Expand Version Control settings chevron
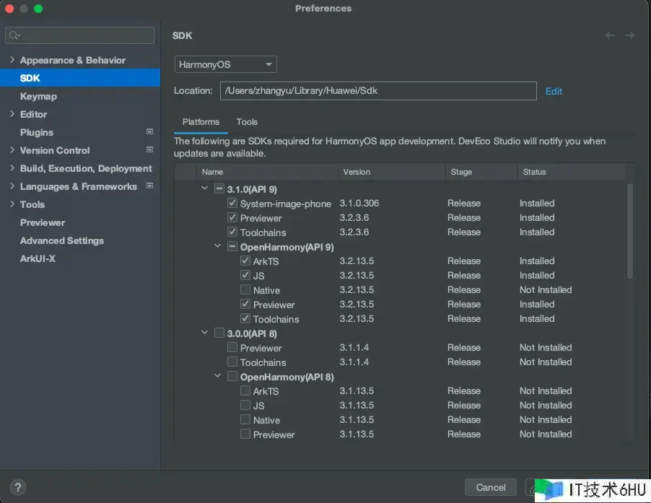 click(x=12, y=150)
